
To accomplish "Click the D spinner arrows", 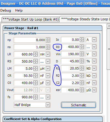I will pos(82,61).
